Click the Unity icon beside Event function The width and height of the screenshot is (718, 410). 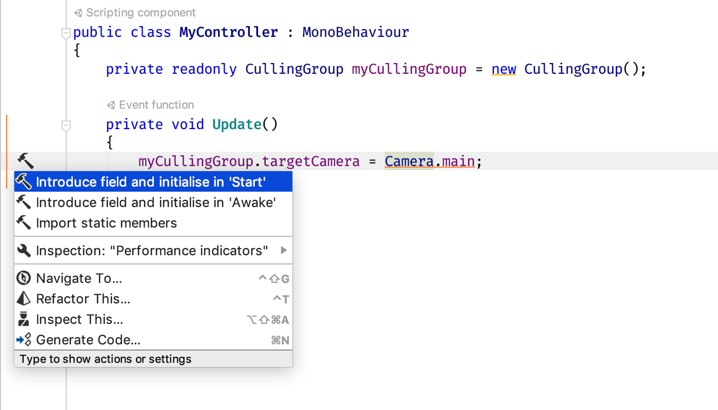pyautogui.click(x=111, y=105)
